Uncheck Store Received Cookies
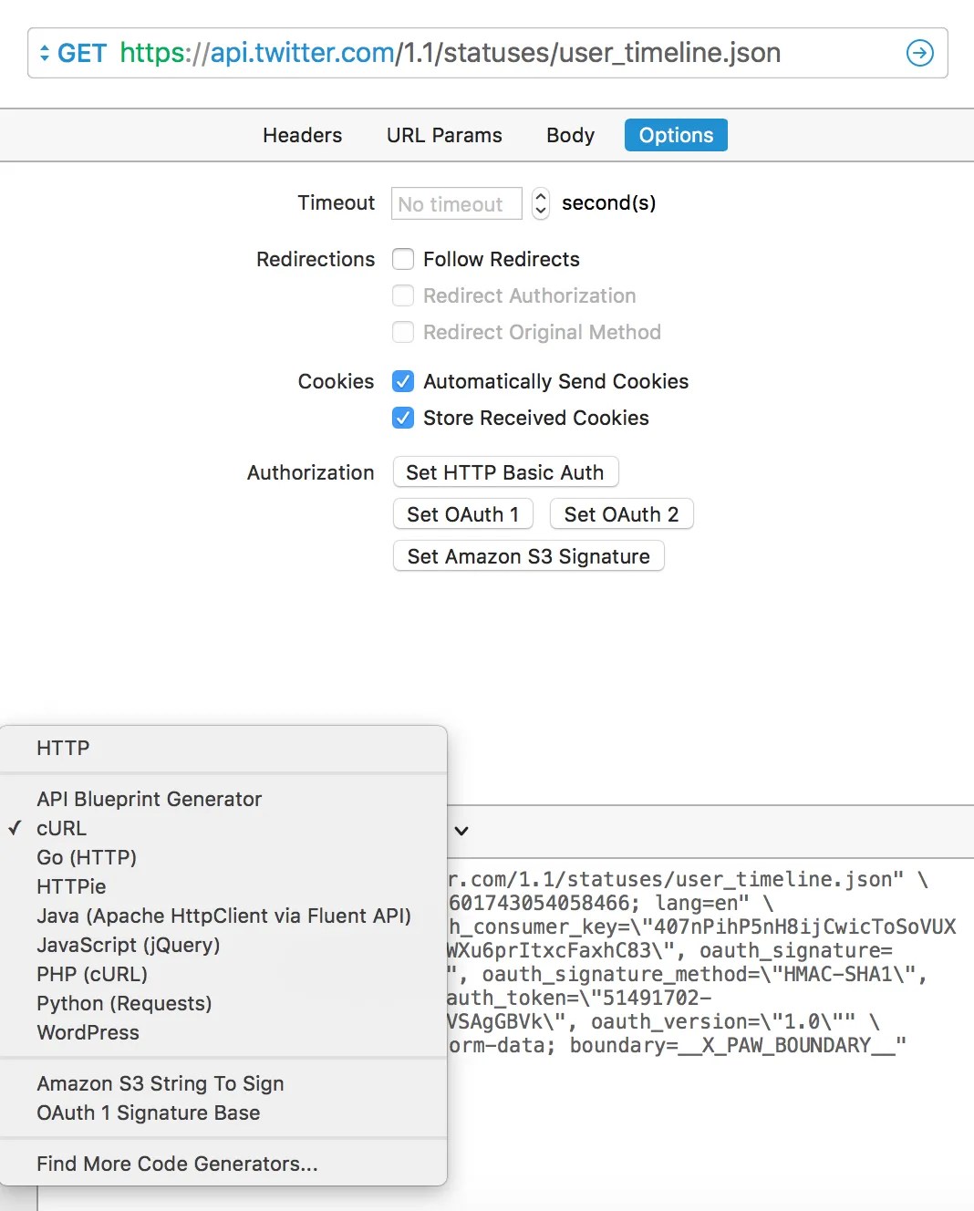The height and width of the screenshot is (1211, 974). pyautogui.click(x=403, y=418)
